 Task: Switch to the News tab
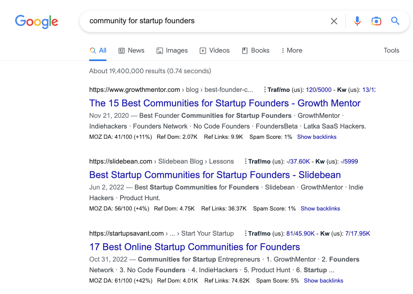[x=131, y=50]
